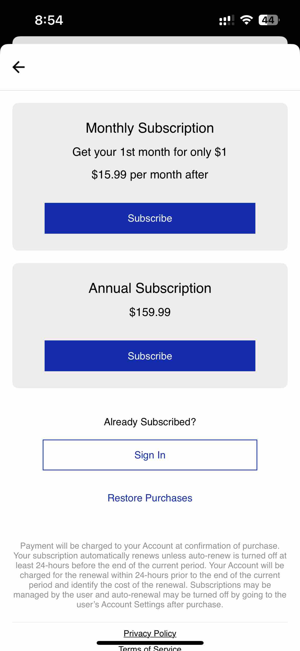Tap the $159.99 annual price text
Screen dimensions: 300x651
150,312
